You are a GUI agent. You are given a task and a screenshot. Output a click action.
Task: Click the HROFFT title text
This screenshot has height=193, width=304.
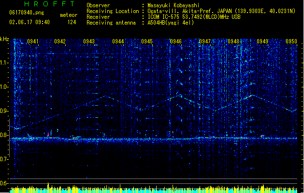coord(50,4)
